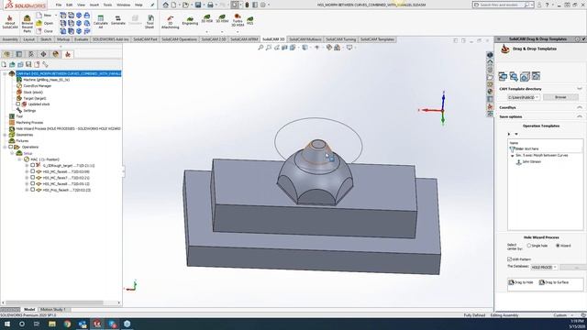
Task: Open the Tools menu
Action: coord(107,5)
